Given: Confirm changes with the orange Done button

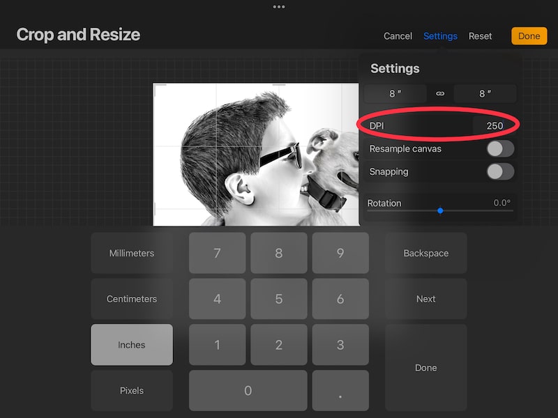Looking at the screenshot, I should coord(529,36).
